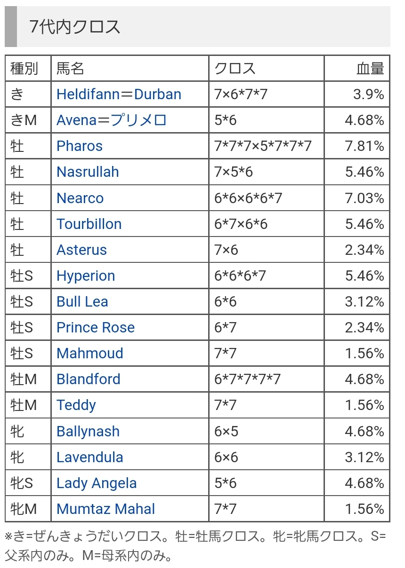The height and width of the screenshot is (568, 405).
Task: Open the Prince Rose link
Action: tap(96, 327)
